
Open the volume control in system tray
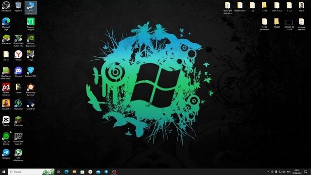tap(284, 172)
